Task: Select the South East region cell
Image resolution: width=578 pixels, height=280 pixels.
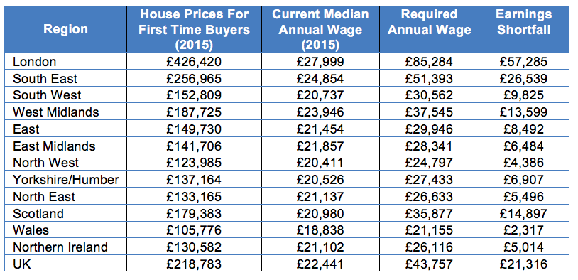Action: 45,79
